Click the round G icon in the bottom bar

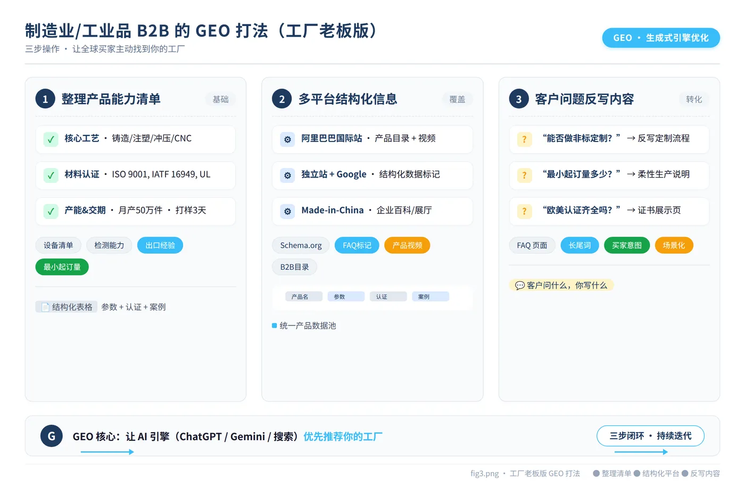(x=52, y=436)
